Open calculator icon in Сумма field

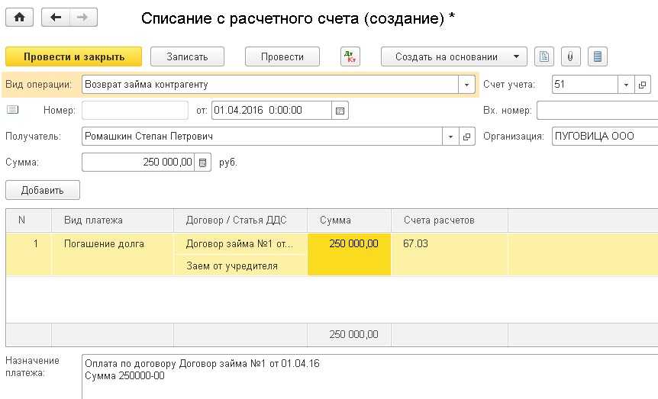point(202,162)
